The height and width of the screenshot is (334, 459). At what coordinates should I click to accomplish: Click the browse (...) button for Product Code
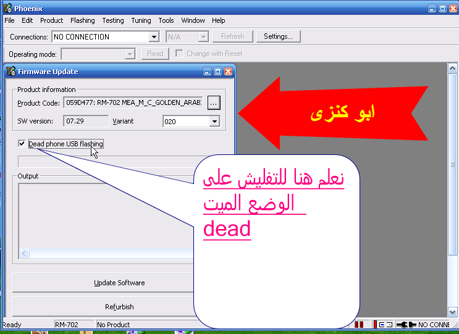pos(214,103)
